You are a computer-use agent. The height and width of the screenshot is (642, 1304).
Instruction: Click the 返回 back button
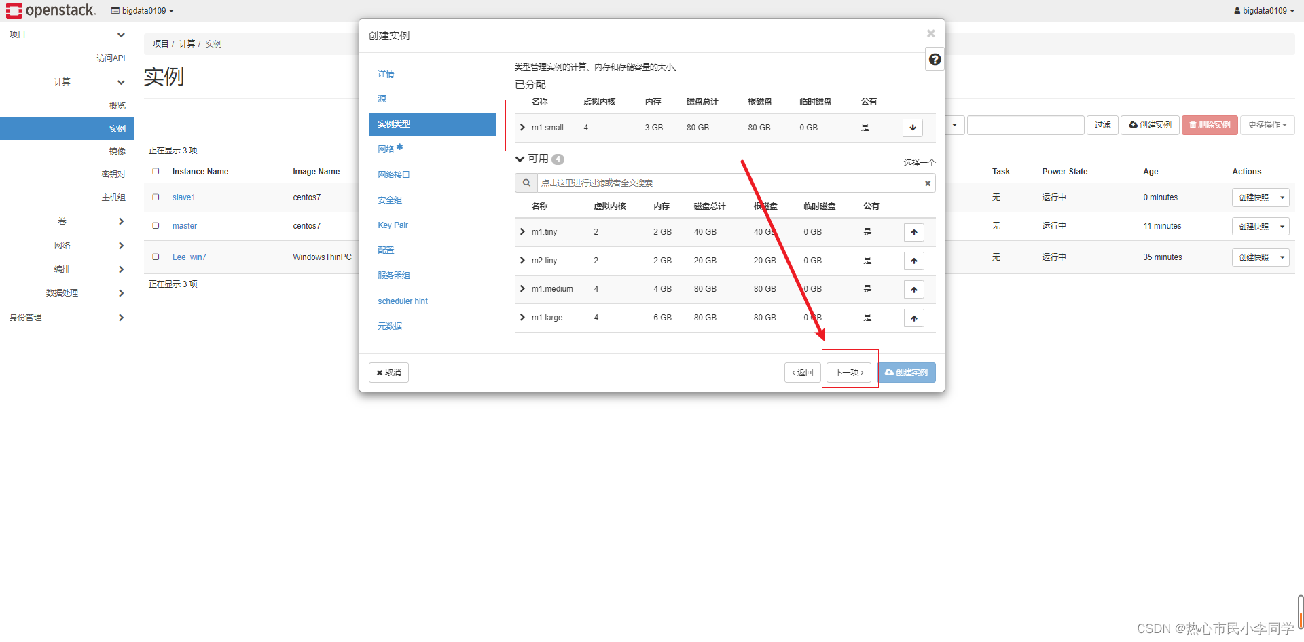(x=803, y=373)
